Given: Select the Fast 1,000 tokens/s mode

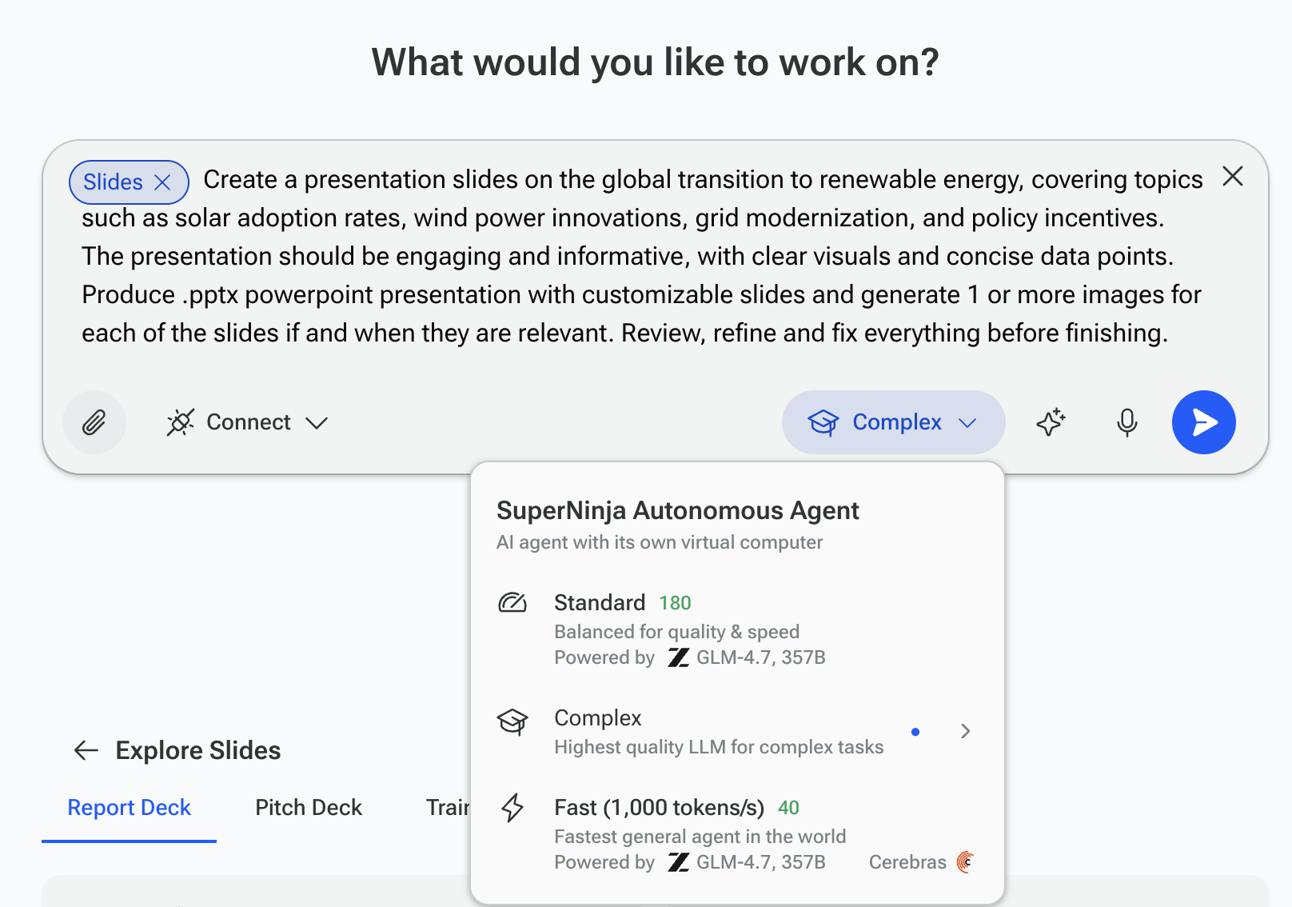Looking at the screenshot, I should click(x=737, y=834).
